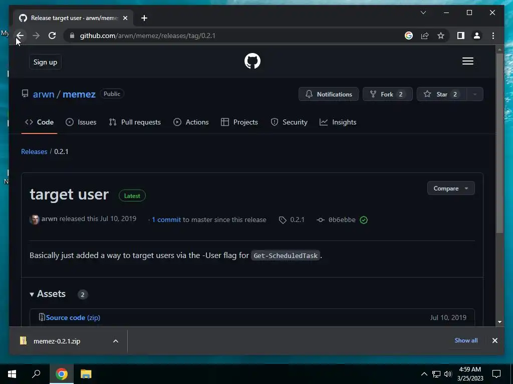Open the arwn author link in release info
The image size is (513, 384).
[x=49, y=219]
